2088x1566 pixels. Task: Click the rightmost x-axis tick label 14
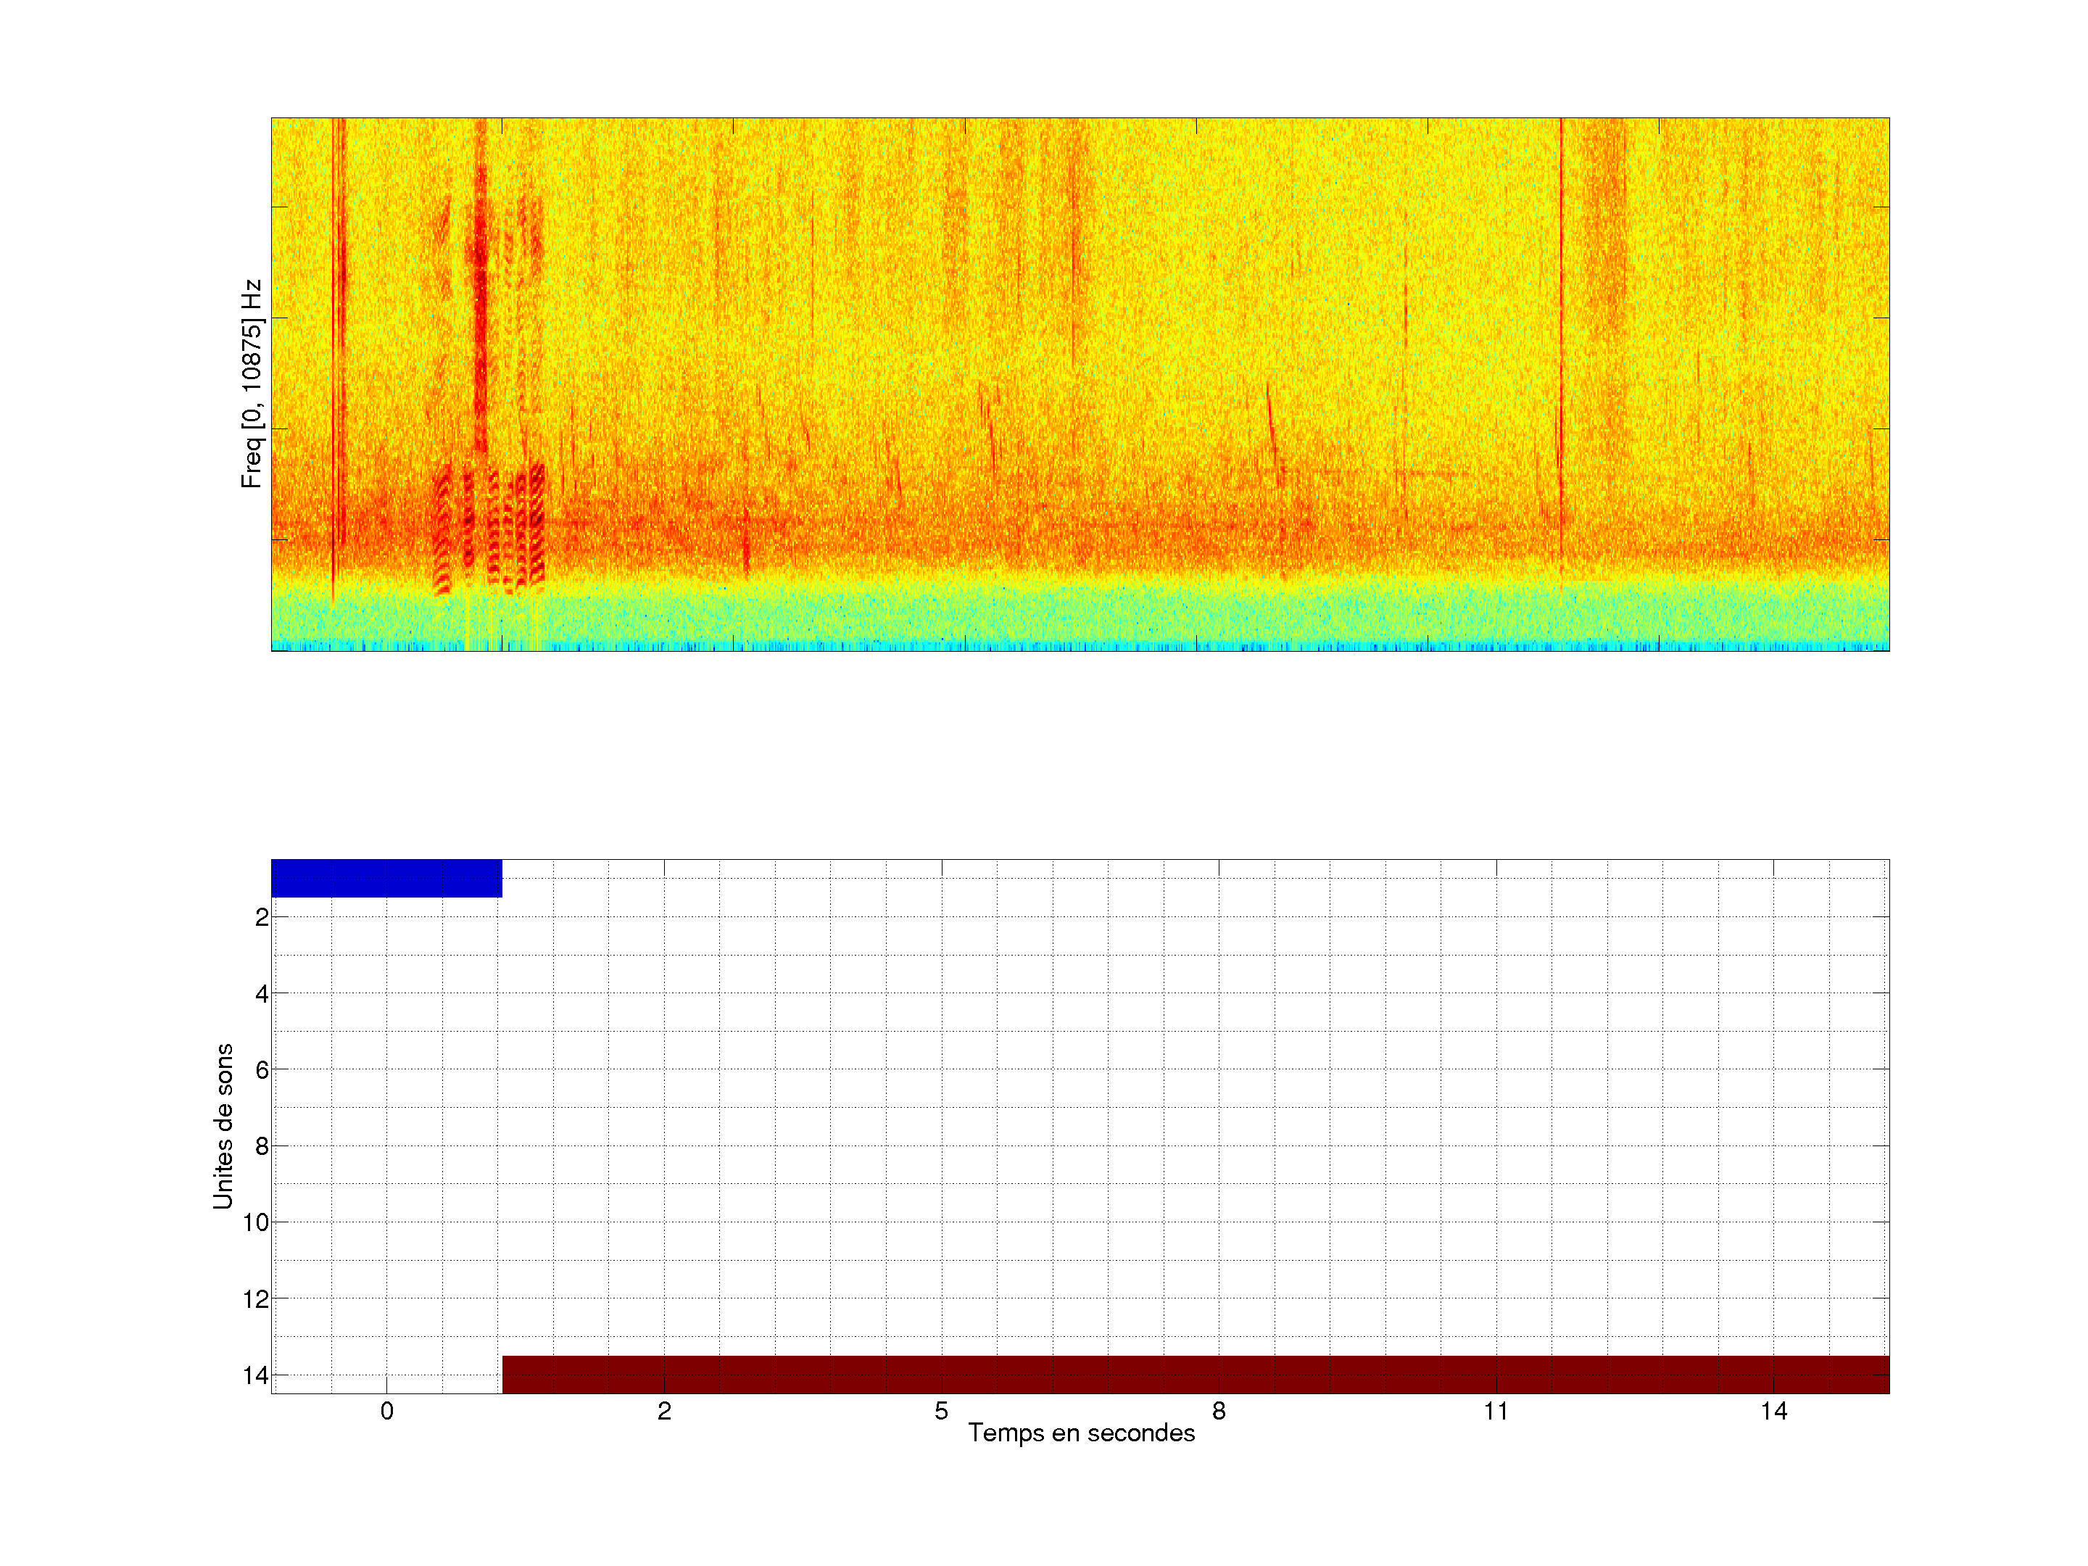click(1773, 1411)
